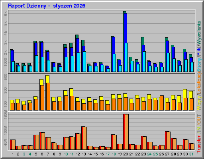Image resolution: width=204 pixels, height=159 pixels.
Task: Click the '/IN' legend label
Action: click(x=199, y=130)
